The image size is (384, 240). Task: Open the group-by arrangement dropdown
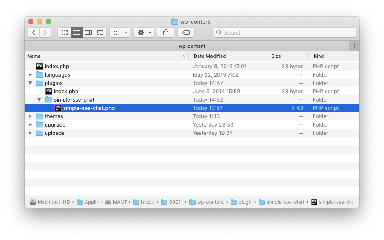coord(120,32)
